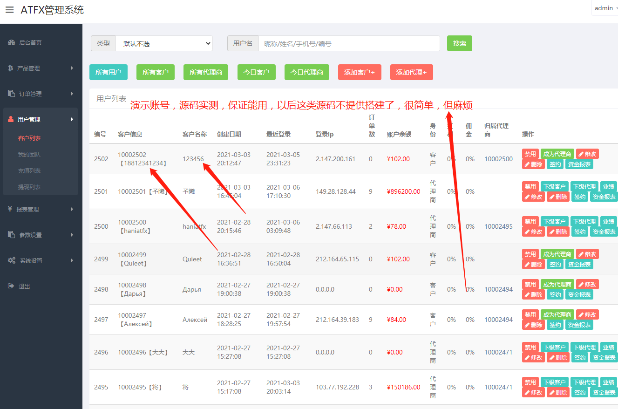Screen dimensions: 618x409
Task: Click 禁用 for user 2502
Action: click(x=530, y=154)
